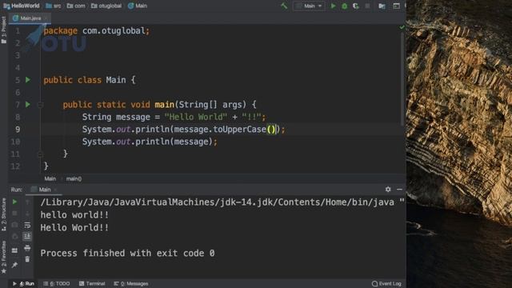The image size is (512, 288).
Task: Clear console output with the trash icon
Action: tap(27, 259)
